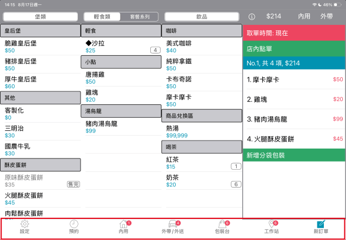Add 卡布奇諾 to the order

pos(202,82)
